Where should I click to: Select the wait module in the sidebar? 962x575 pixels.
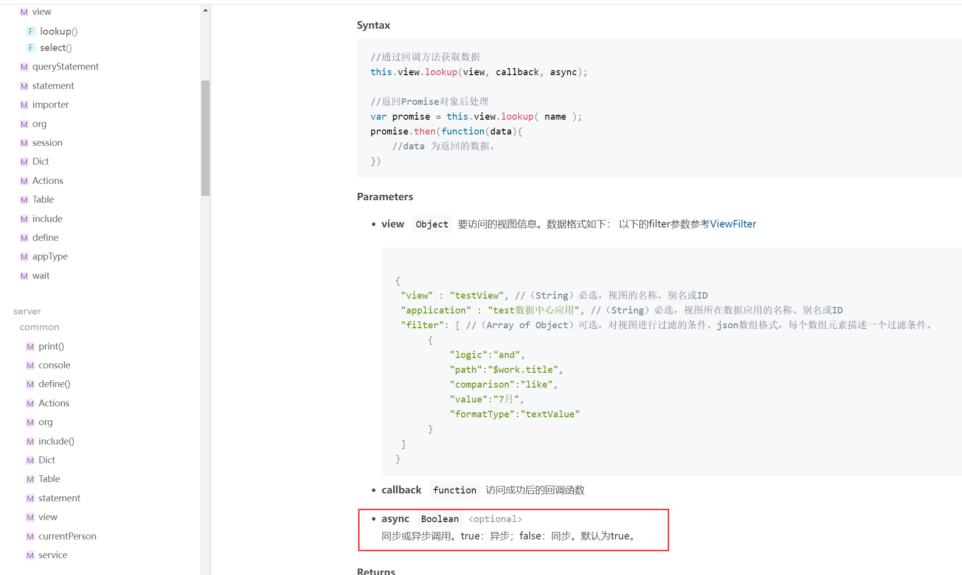pyautogui.click(x=41, y=276)
